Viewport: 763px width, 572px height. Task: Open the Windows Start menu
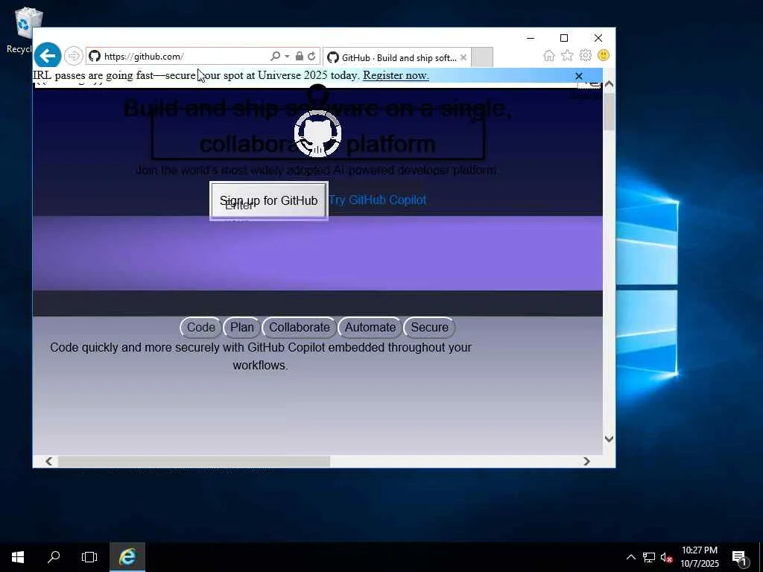tap(18, 557)
